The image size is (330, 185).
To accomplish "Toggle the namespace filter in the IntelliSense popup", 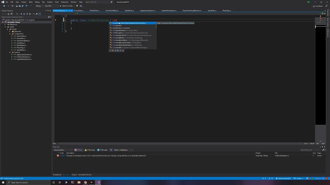I will tap(110, 51).
